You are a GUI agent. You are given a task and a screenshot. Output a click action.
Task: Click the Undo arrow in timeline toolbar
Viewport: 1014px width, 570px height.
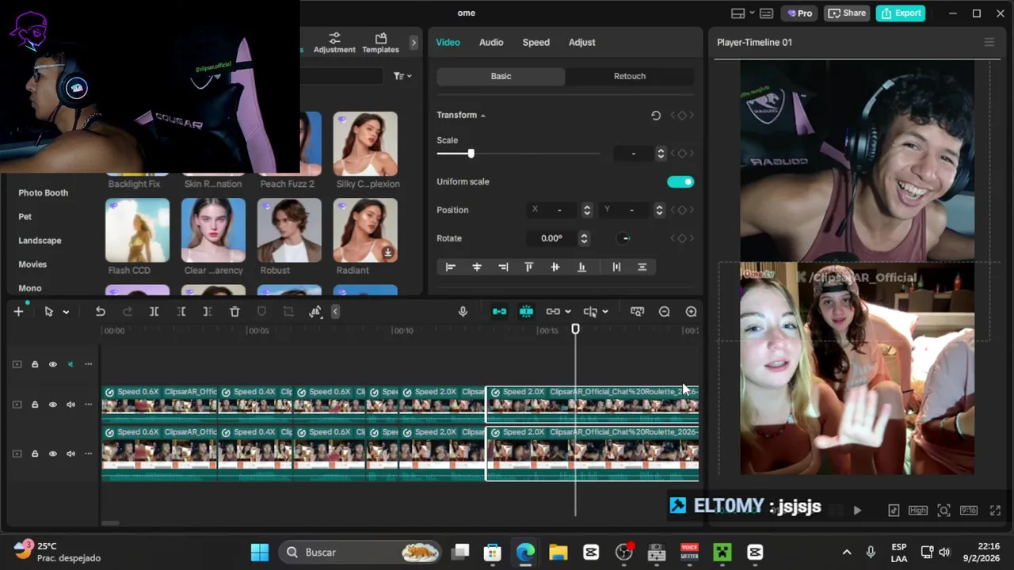click(101, 312)
